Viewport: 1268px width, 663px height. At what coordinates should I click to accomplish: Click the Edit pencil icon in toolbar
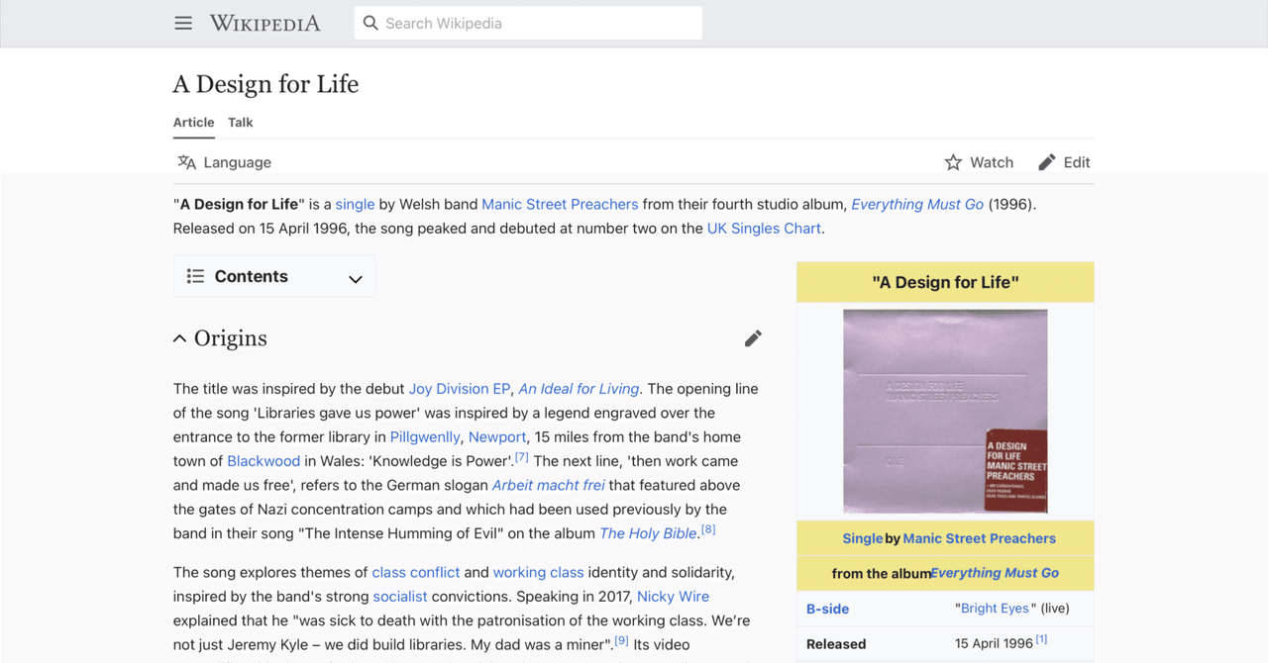click(x=1047, y=162)
